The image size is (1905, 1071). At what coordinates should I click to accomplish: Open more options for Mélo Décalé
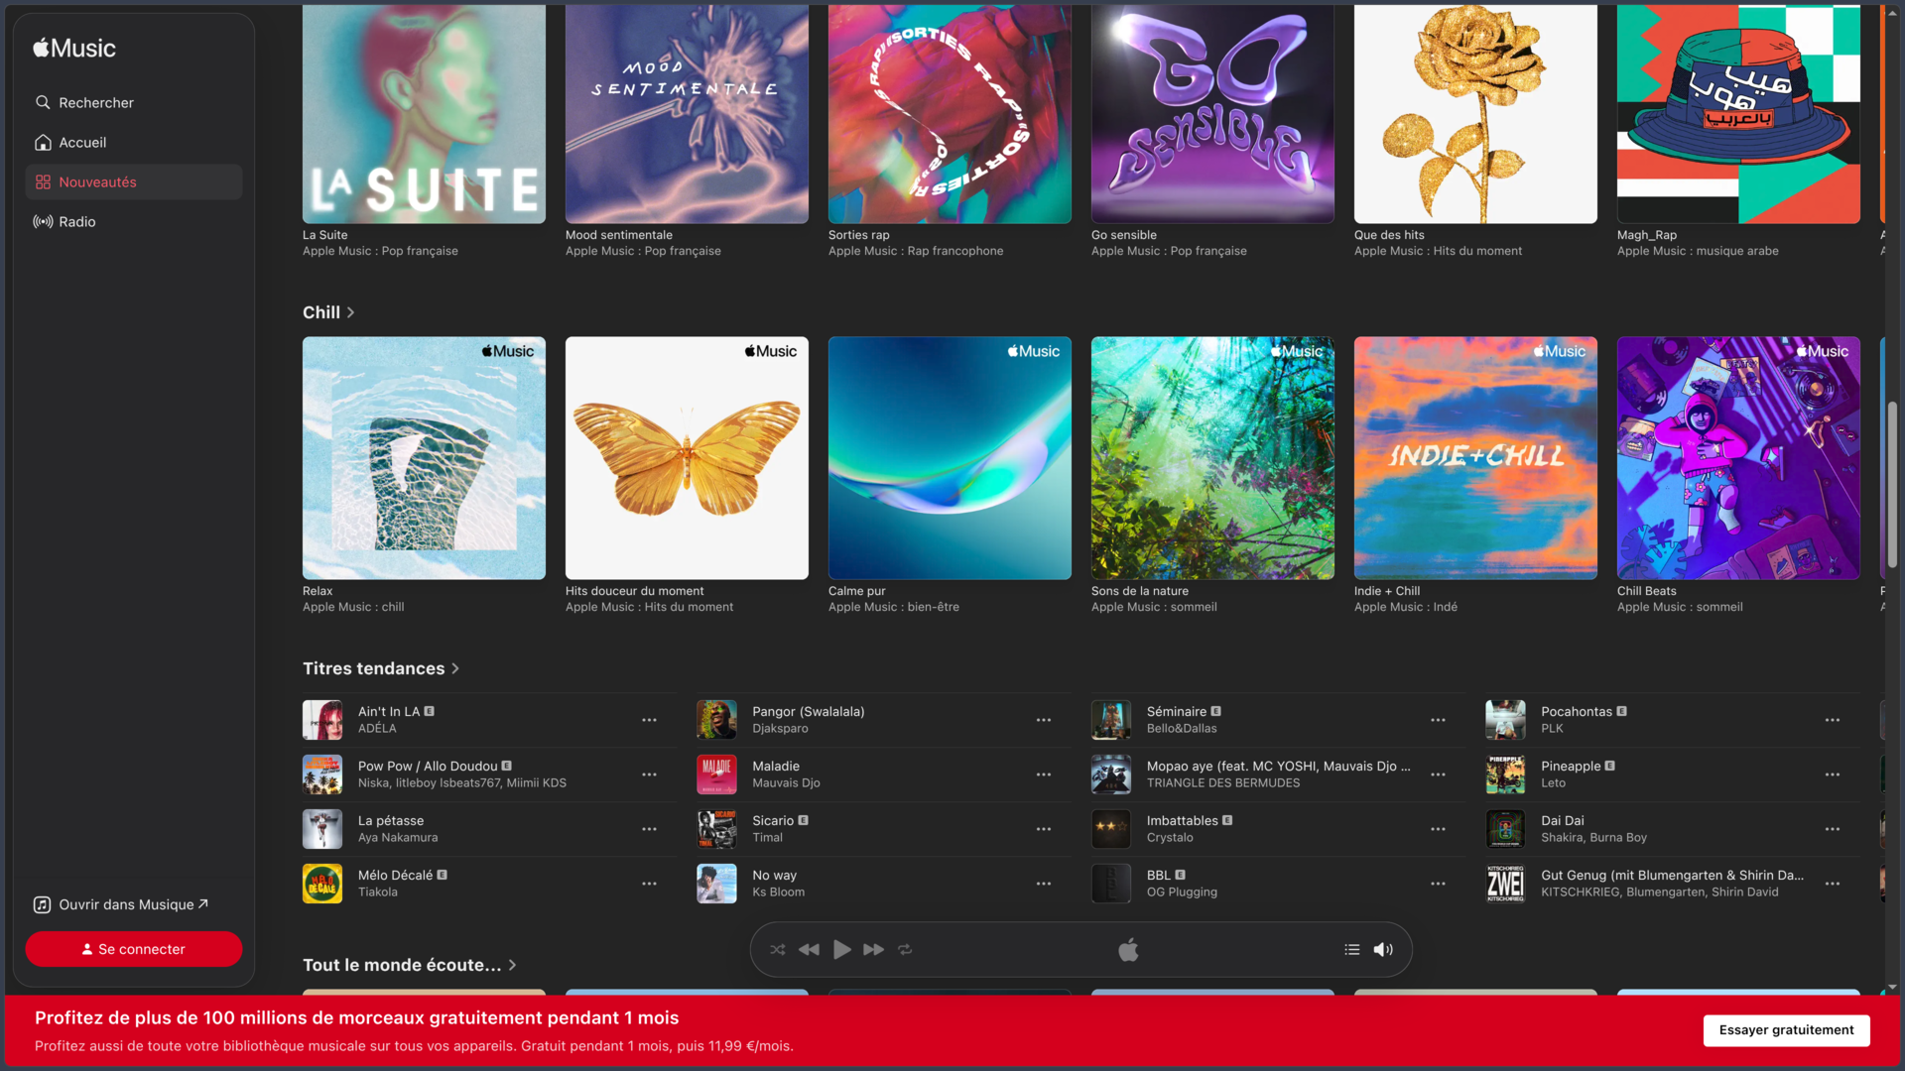coord(649,884)
